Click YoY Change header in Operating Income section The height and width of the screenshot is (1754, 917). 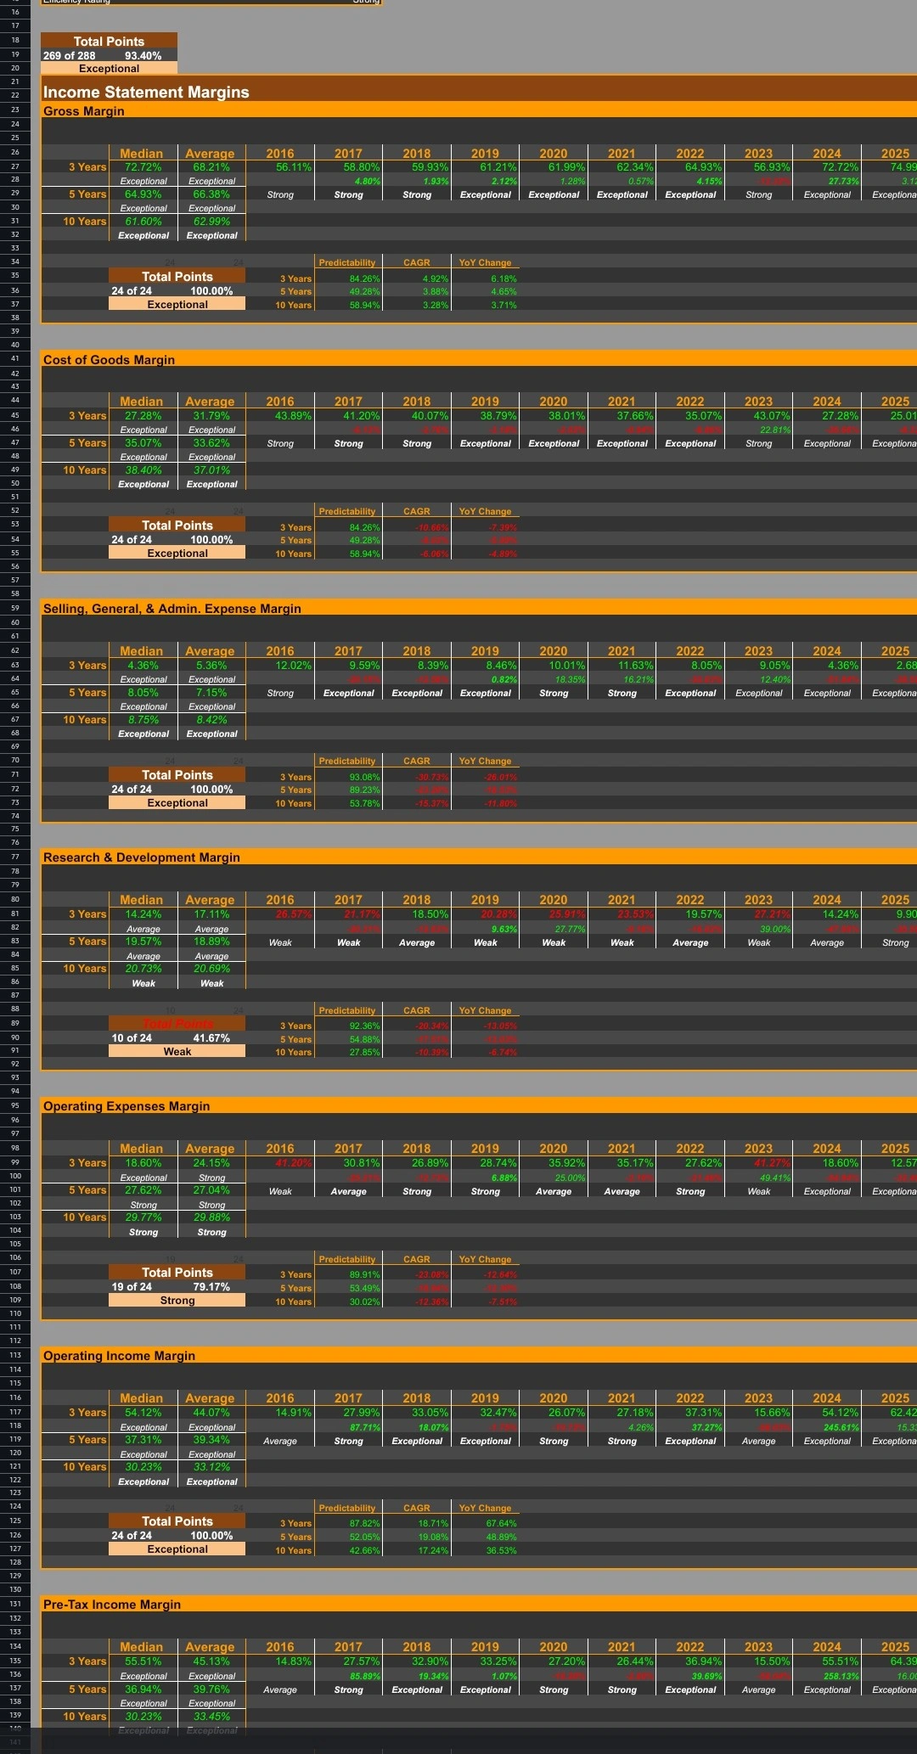(485, 1509)
